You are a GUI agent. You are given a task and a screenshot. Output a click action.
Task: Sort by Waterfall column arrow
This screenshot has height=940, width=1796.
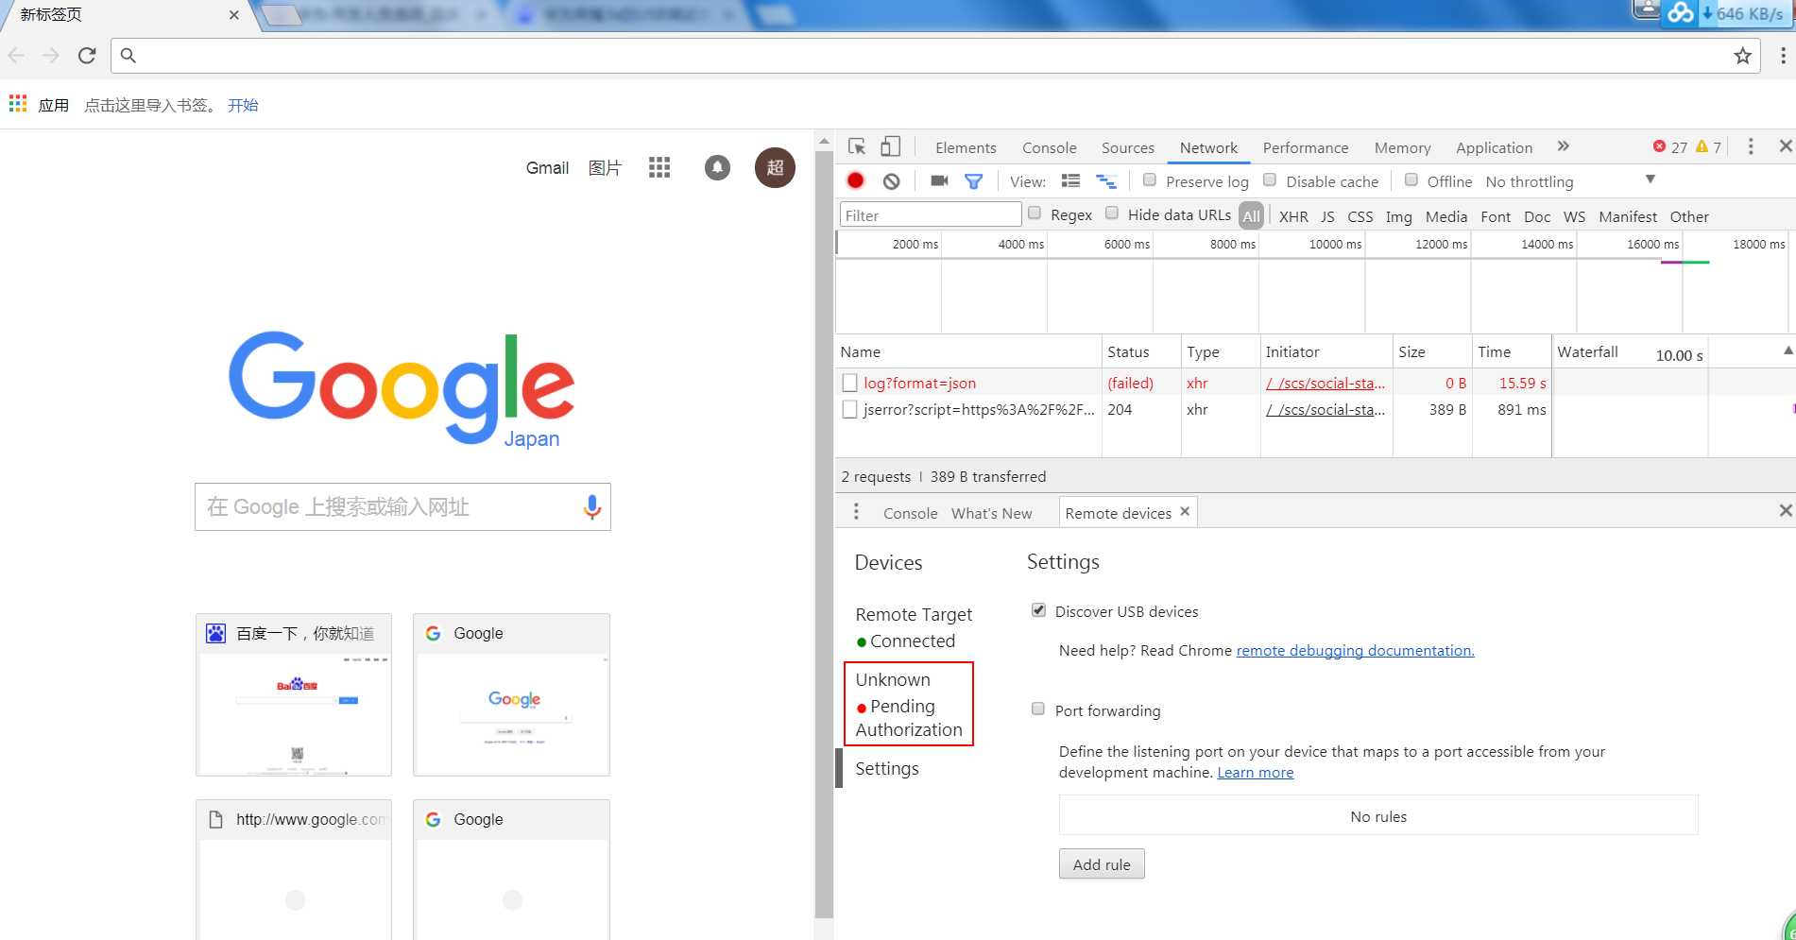(x=1787, y=350)
